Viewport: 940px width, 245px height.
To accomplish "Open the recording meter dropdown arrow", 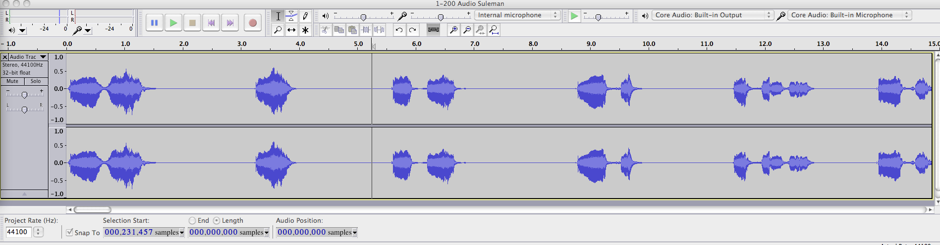I will (x=88, y=31).
